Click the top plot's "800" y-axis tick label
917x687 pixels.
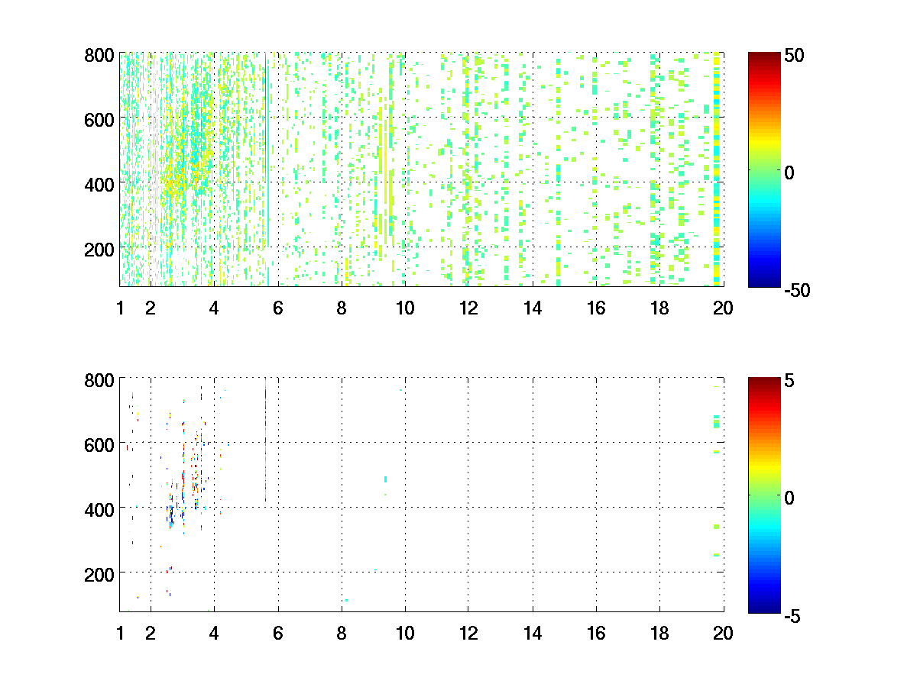[99, 55]
